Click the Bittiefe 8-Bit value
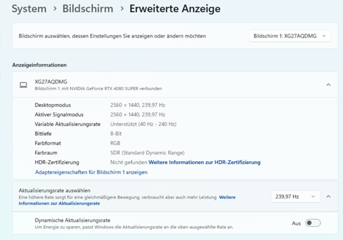This screenshot has width=343, height=240. pos(116,133)
